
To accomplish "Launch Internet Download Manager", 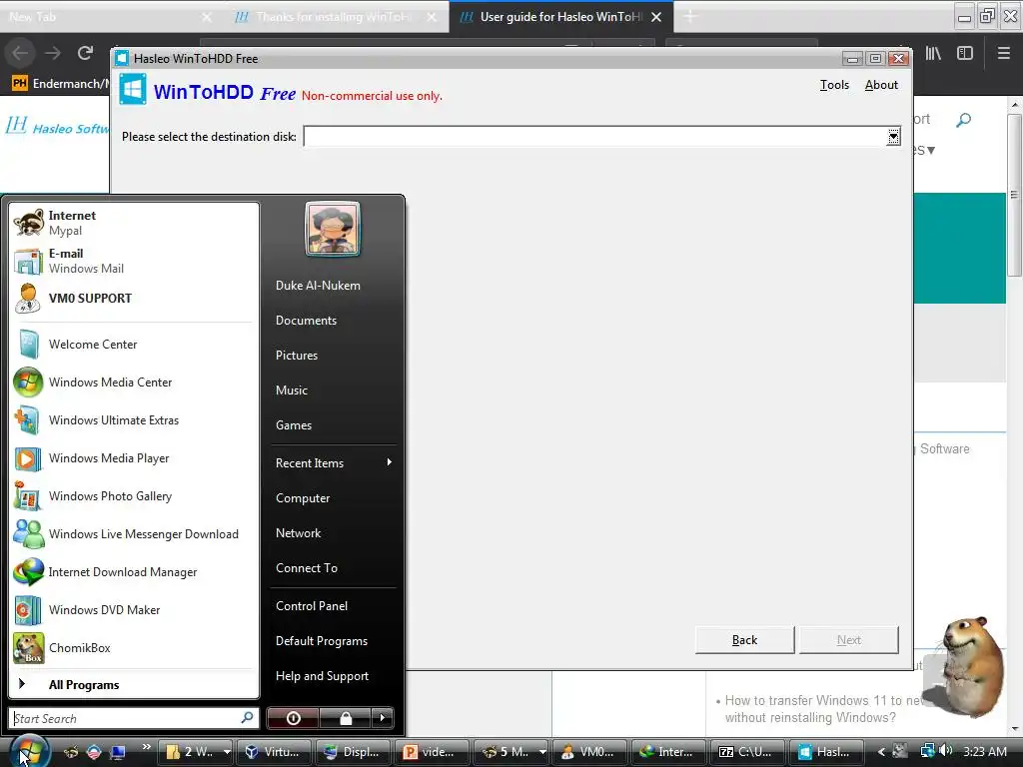I will [x=133, y=572].
